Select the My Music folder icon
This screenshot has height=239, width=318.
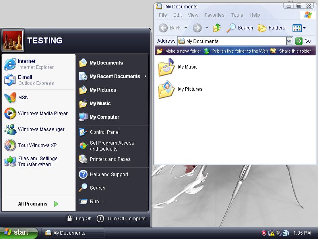pos(166,67)
